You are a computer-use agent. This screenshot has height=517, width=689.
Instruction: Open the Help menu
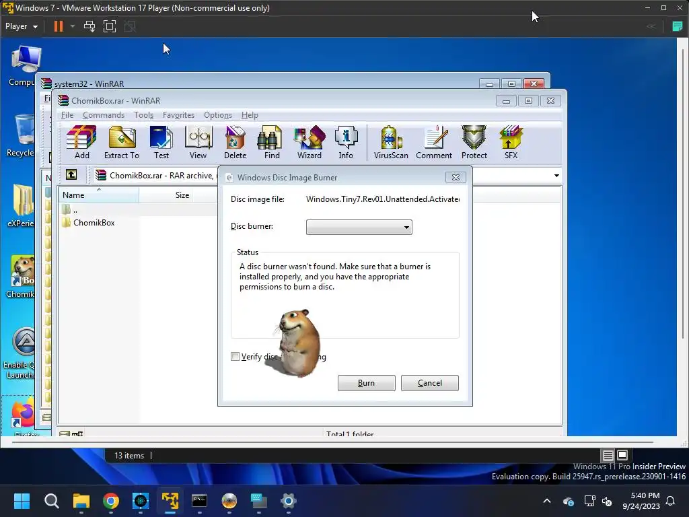250,114
